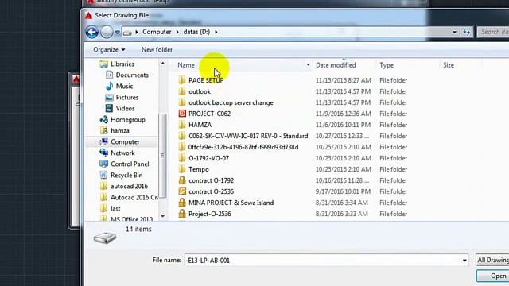
Task: Select Homegroup in the navigation pane
Action: click(x=122, y=120)
